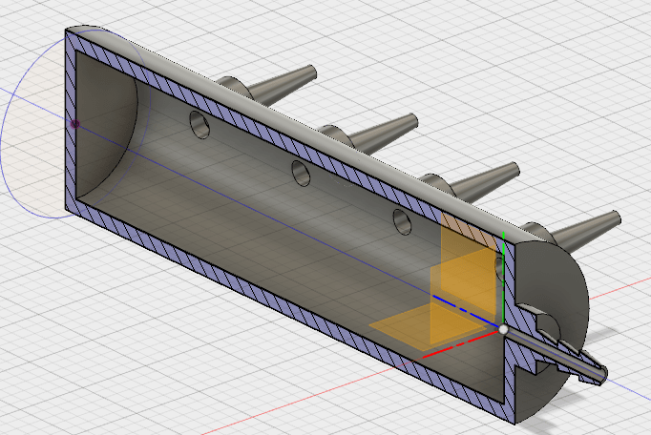Select the white origin point
Screen dimensions: 651x435
(x=503, y=329)
